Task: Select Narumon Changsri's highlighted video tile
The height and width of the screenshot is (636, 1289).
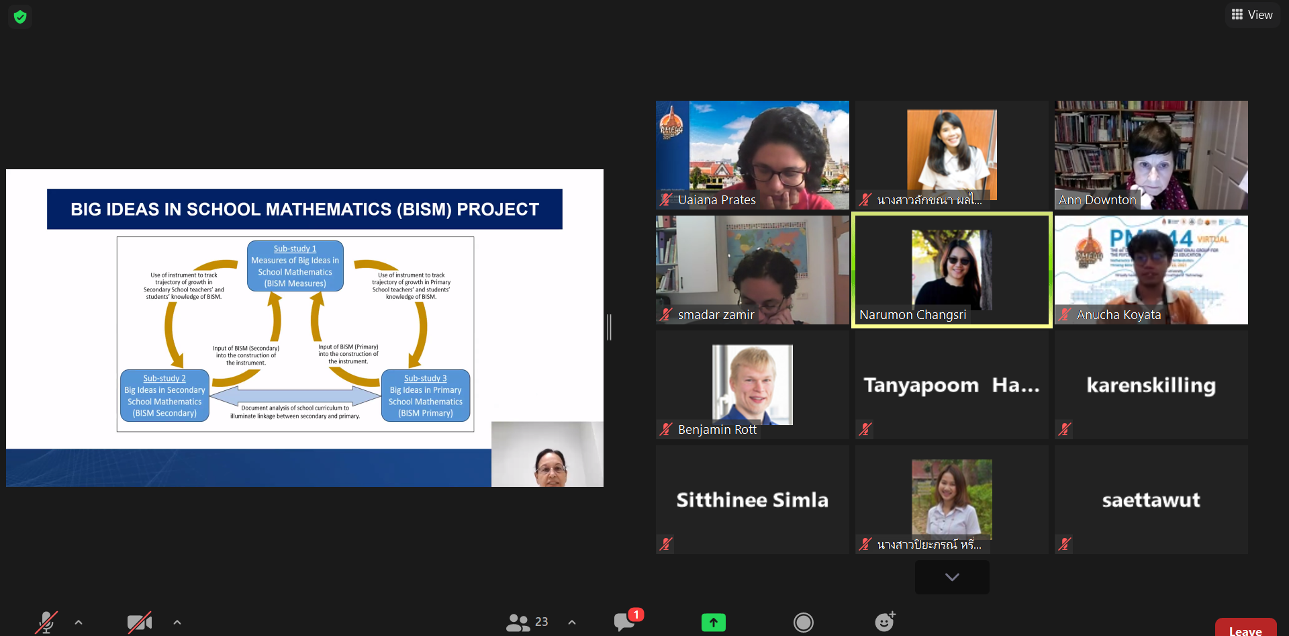Action: pyautogui.click(x=951, y=270)
